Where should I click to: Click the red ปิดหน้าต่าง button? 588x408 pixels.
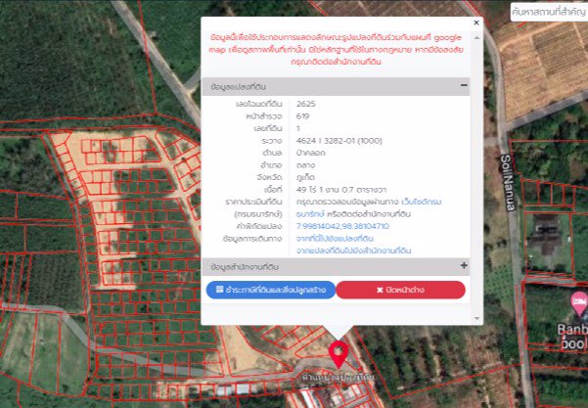point(400,290)
